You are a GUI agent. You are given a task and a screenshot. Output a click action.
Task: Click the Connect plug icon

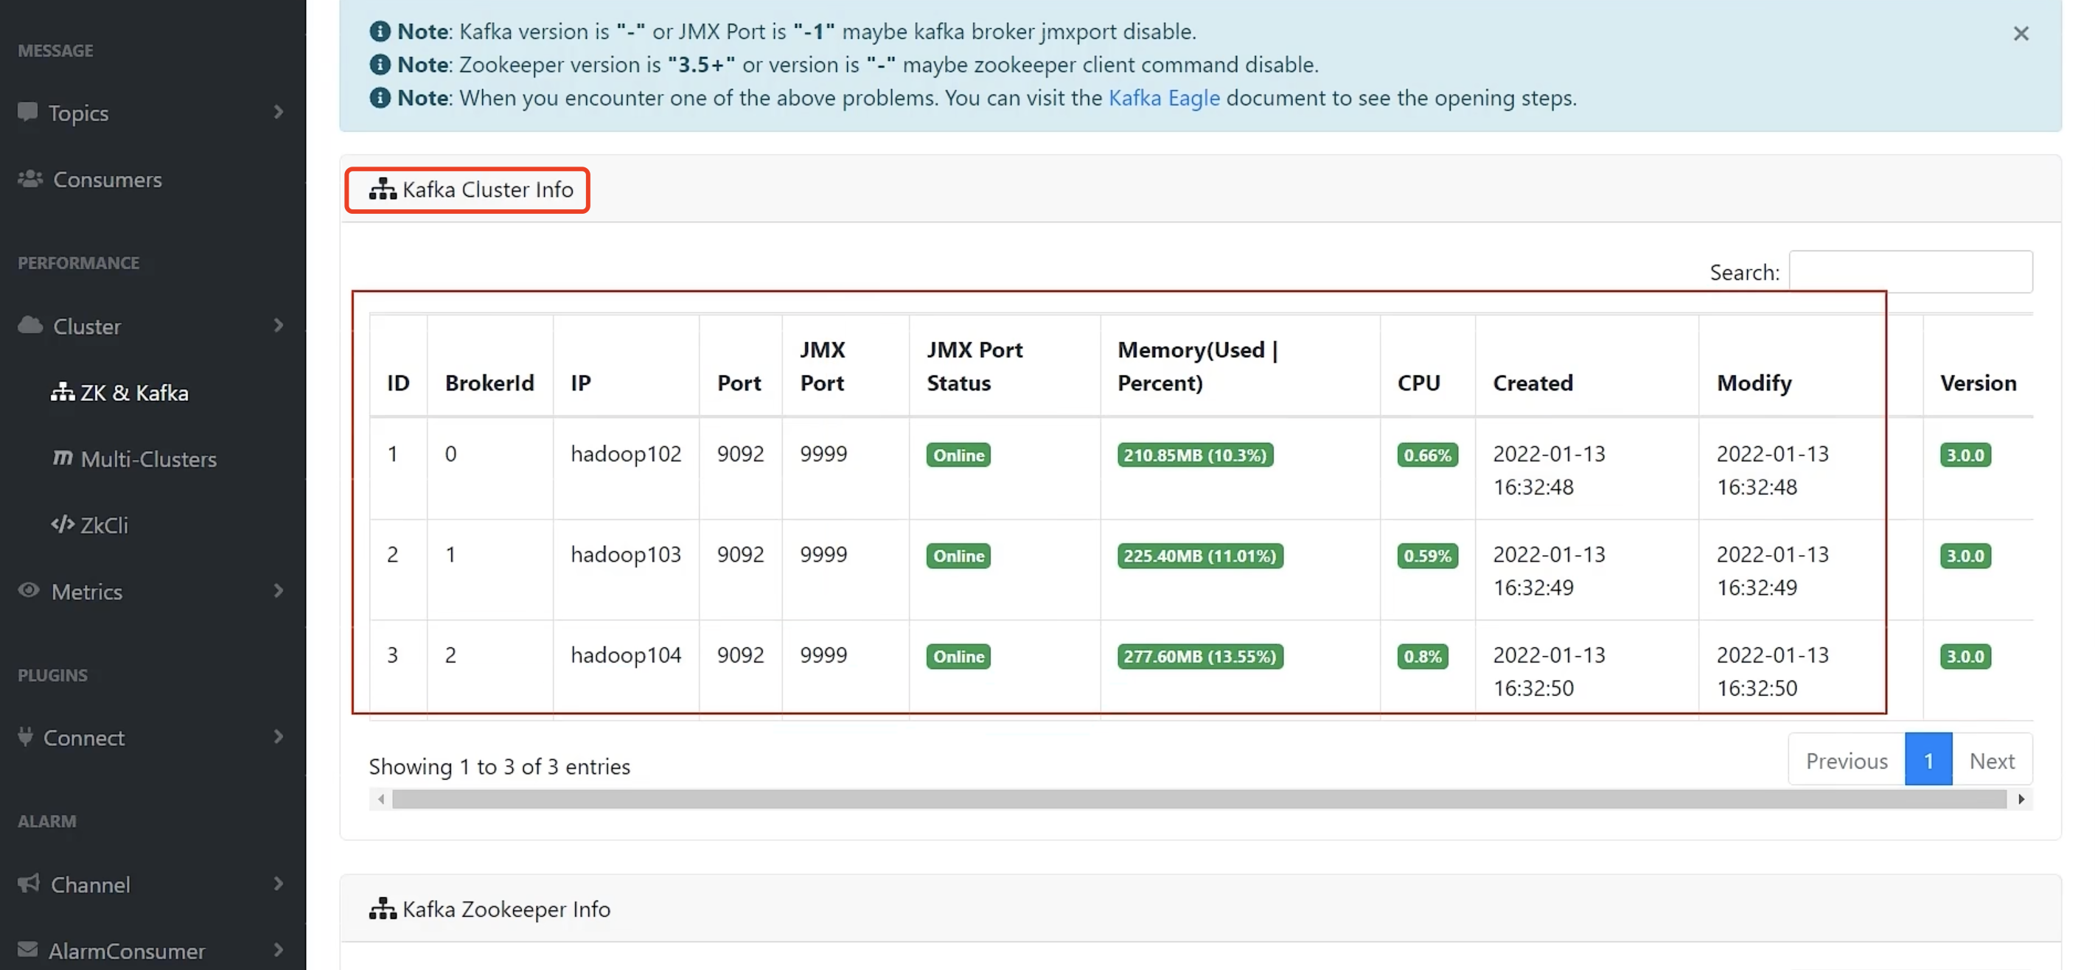coord(26,736)
